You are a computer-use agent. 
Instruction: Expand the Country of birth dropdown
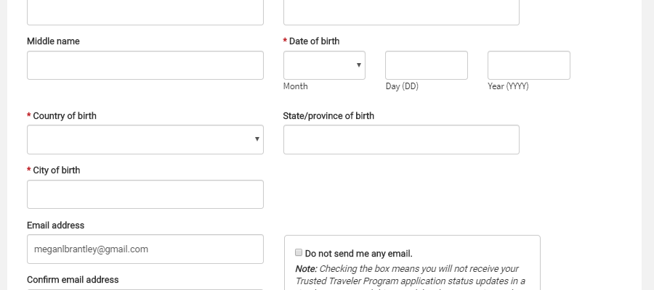point(145,139)
